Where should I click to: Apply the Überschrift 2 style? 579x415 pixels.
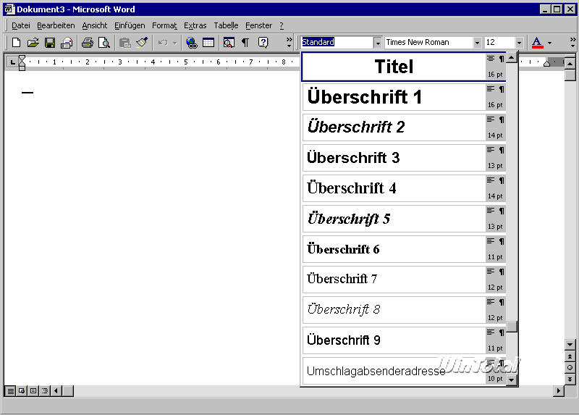[x=404, y=127]
